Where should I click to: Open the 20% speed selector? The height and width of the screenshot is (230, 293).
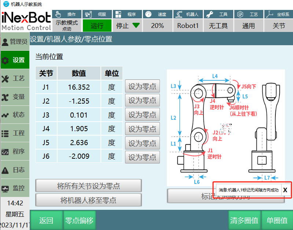[x=157, y=26]
